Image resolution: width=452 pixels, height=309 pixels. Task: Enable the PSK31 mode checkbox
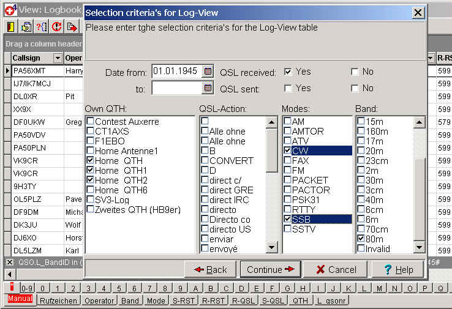pos(287,199)
